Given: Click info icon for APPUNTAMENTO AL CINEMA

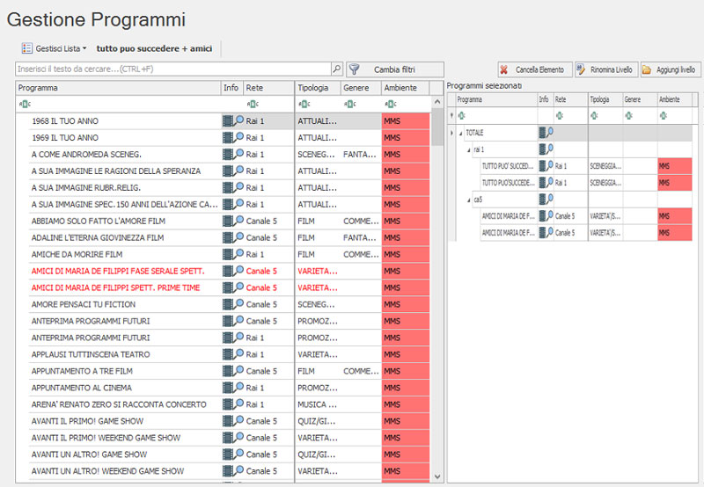Looking at the screenshot, I should 232,388.
